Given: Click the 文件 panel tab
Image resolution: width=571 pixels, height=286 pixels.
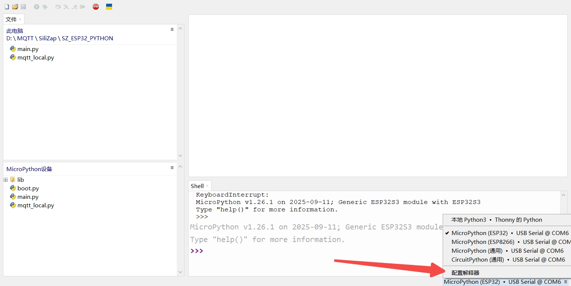Looking at the screenshot, I should pos(11,19).
